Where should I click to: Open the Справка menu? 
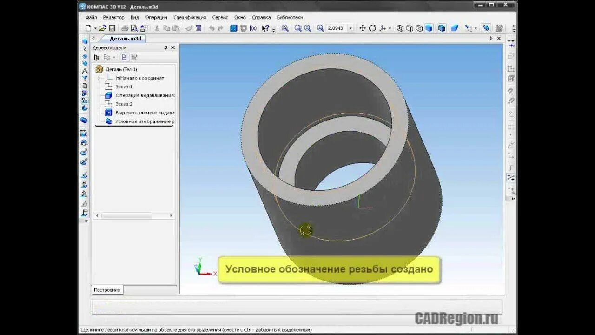261,17
